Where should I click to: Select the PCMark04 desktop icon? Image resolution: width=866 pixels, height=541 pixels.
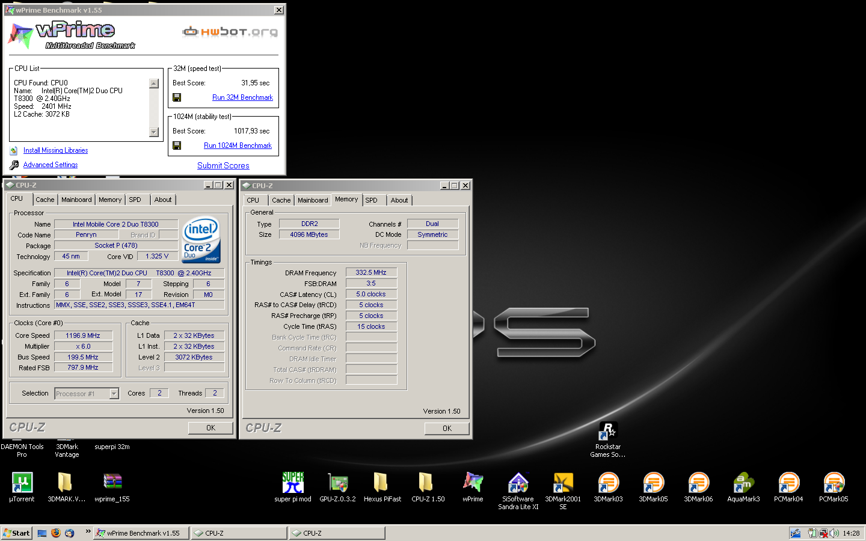coord(788,482)
